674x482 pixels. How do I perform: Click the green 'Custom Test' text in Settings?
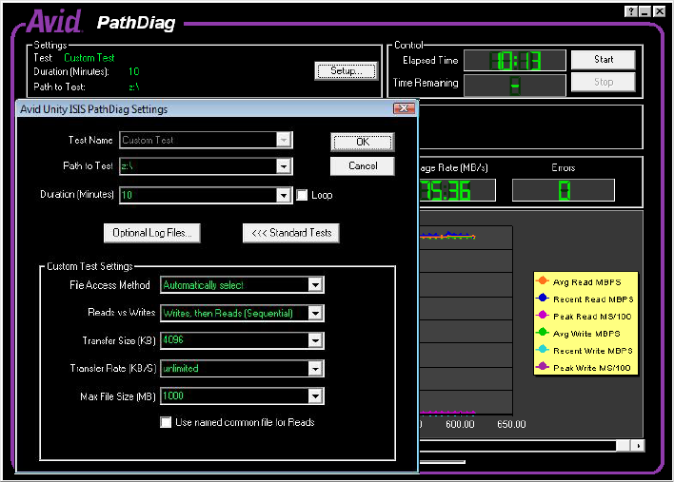(89, 57)
